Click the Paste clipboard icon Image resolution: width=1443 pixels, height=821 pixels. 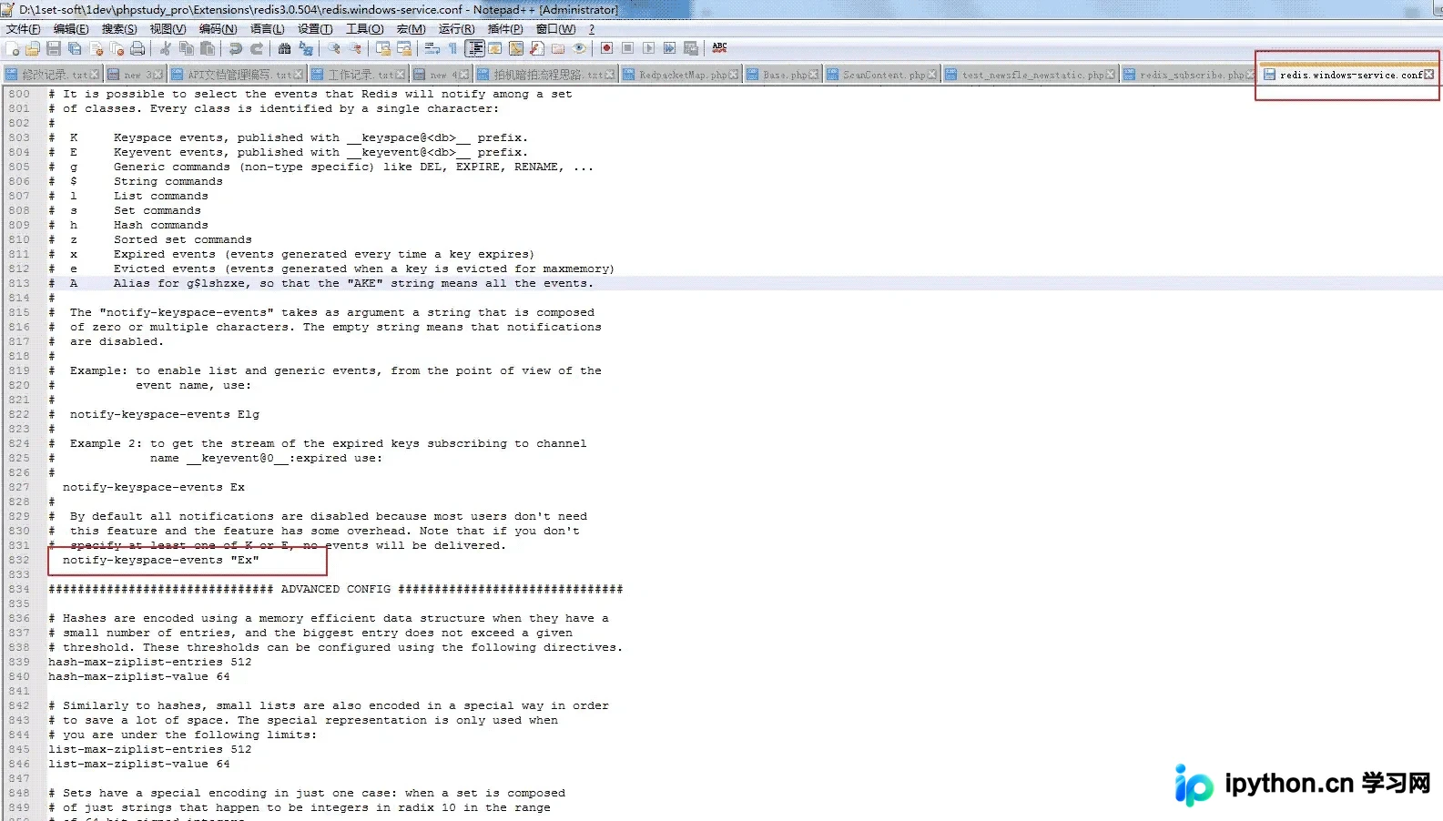(208, 48)
